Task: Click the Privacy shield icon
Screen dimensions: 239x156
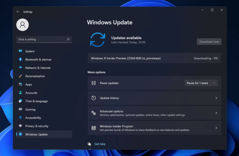Action: (21, 126)
